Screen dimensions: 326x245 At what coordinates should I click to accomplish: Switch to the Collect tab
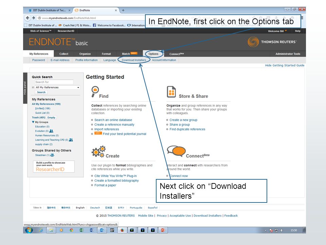point(64,54)
